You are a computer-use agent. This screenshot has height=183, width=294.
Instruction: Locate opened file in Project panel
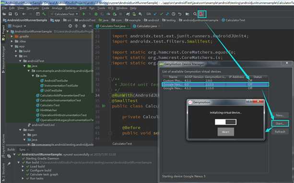coord(70,26)
